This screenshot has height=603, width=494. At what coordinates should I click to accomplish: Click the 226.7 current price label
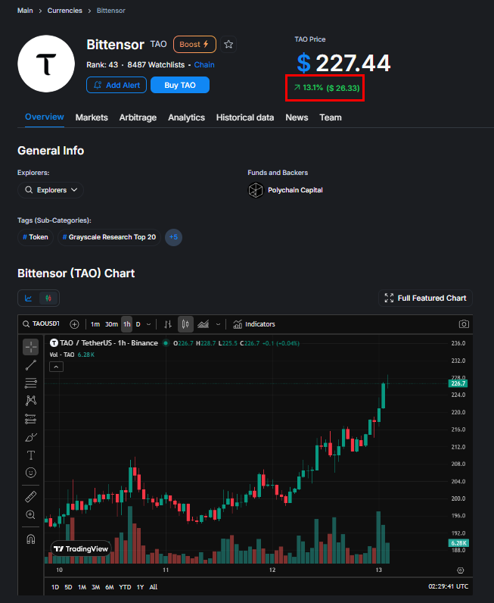click(x=458, y=383)
